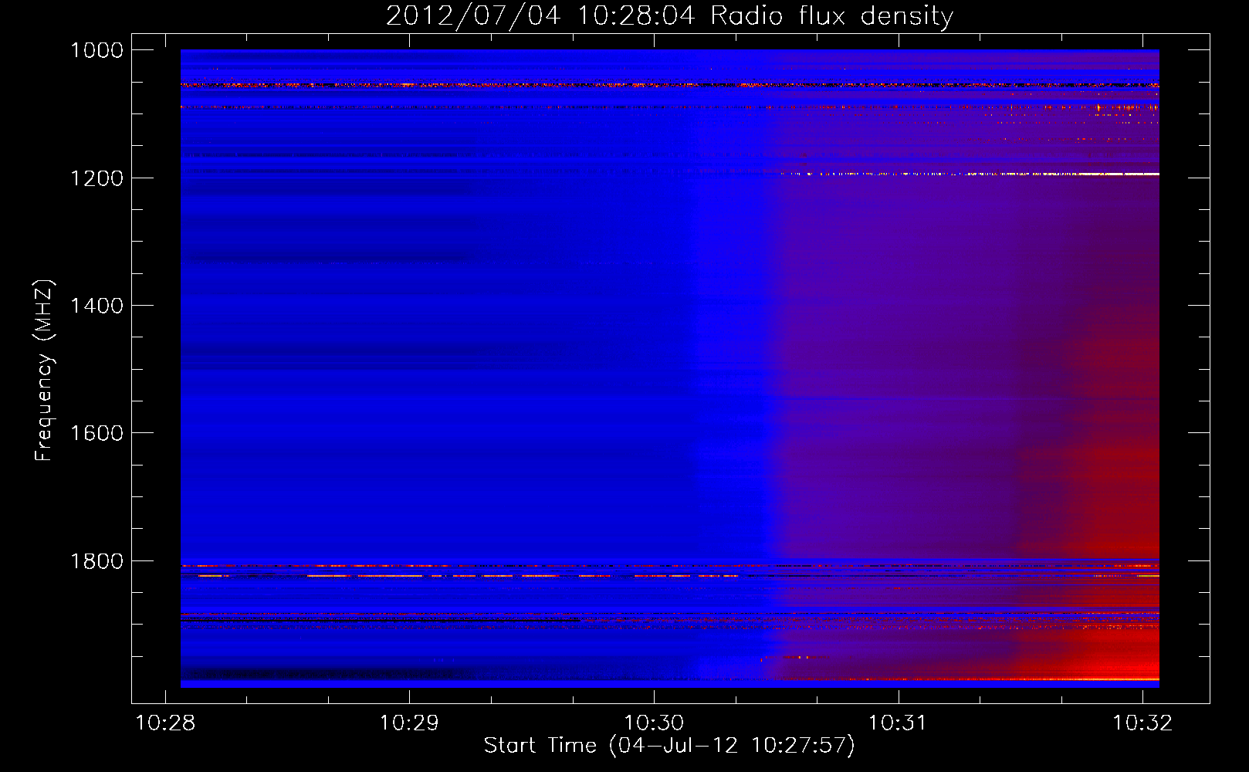Viewport: 1249px width, 772px height.
Task: Click the '10:31' time axis label
Action: 898,723
